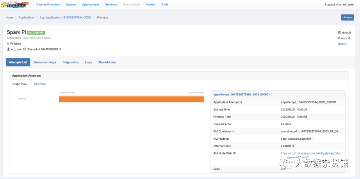The image size is (360, 179).
Task: Click the cdp1.cloudera.com:8041 node id value
Action: point(297,139)
